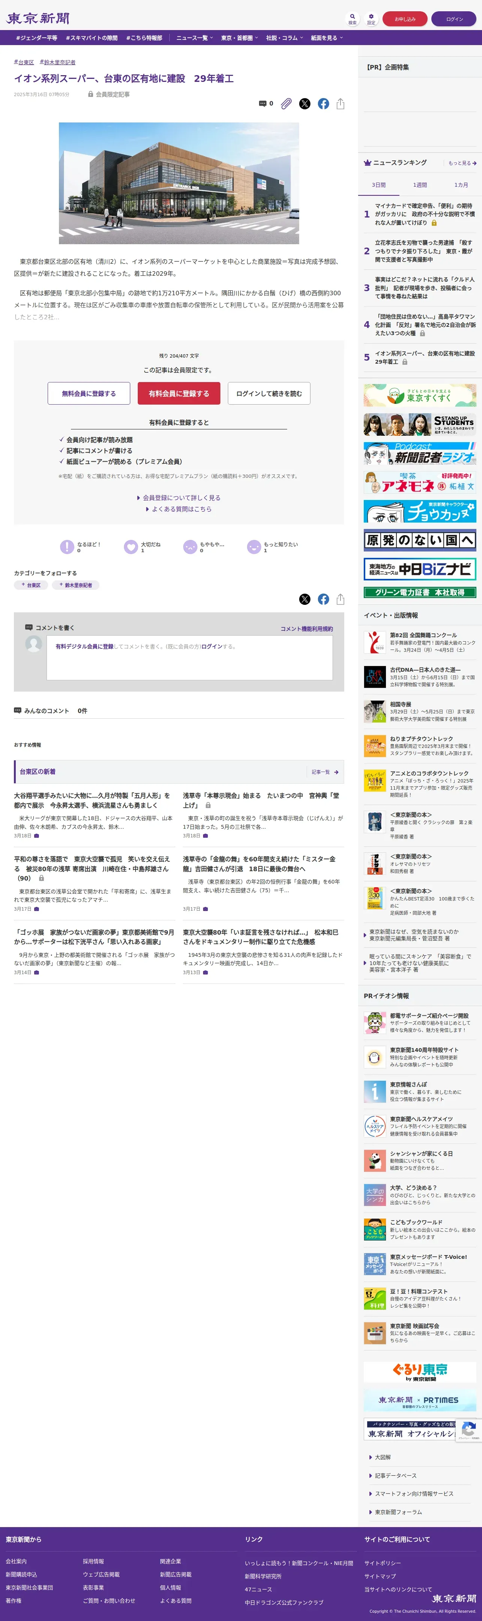Click 会社案内 in the footer
Image resolution: width=482 pixels, height=1621 pixels.
17,1561
